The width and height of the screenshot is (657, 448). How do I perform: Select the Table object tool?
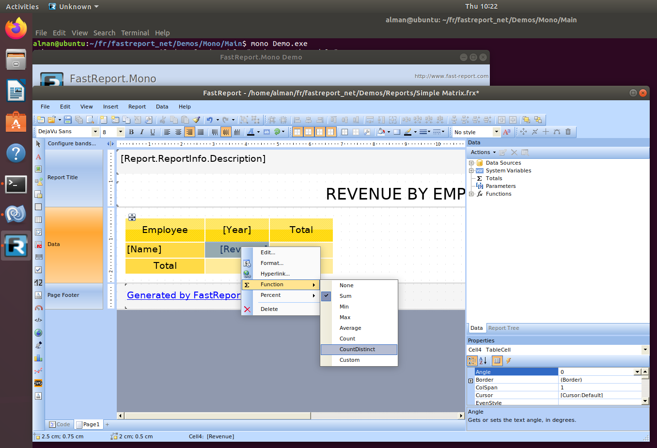click(x=38, y=219)
